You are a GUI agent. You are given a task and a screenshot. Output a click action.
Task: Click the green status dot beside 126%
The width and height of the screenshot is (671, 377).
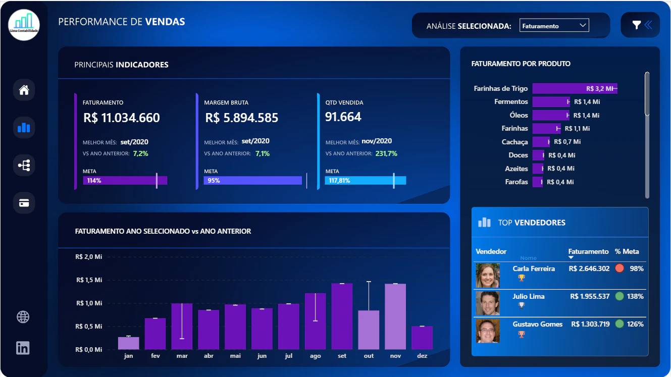coord(620,324)
